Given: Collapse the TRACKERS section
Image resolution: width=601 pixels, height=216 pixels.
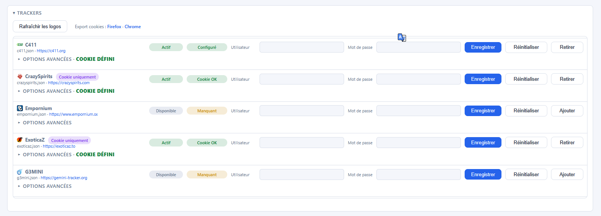Looking at the screenshot, I should (x=27, y=13).
